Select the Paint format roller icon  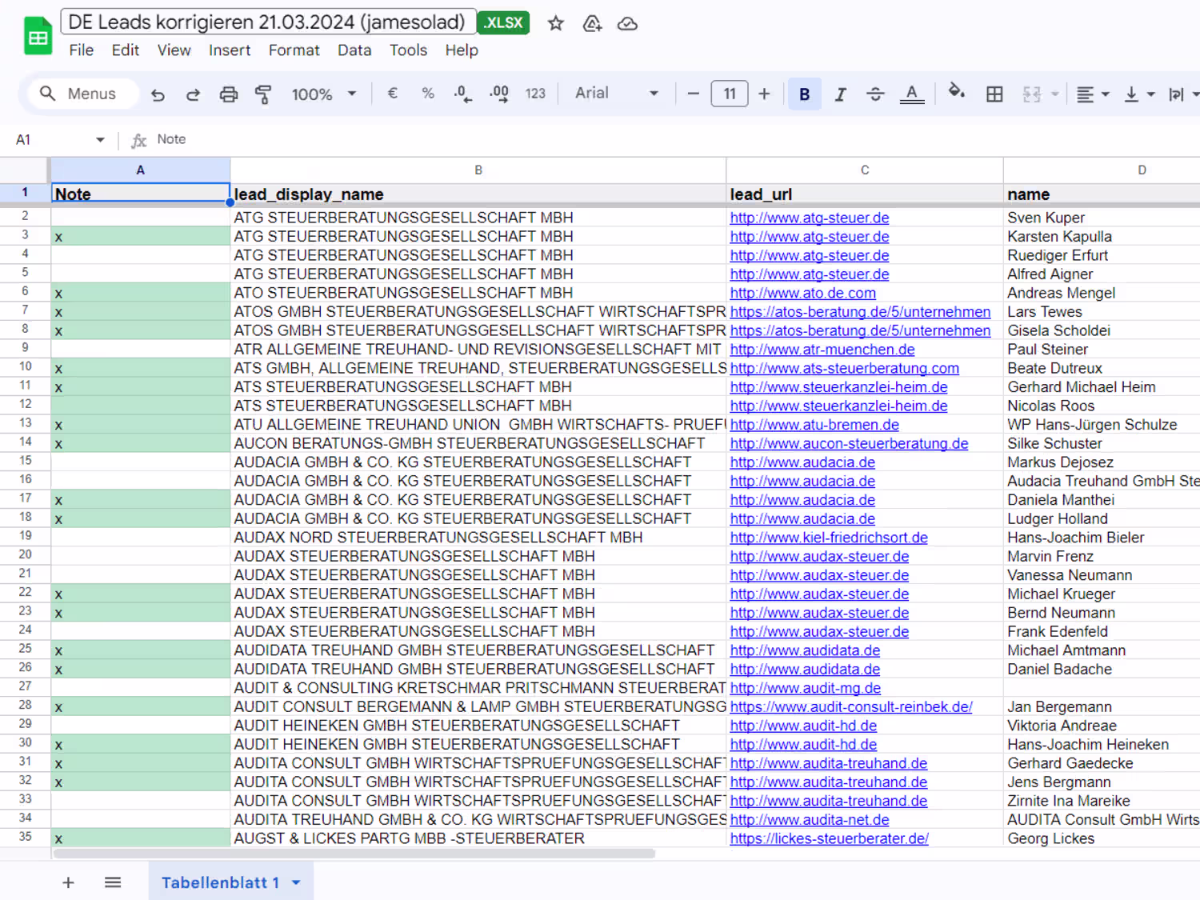[263, 94]
